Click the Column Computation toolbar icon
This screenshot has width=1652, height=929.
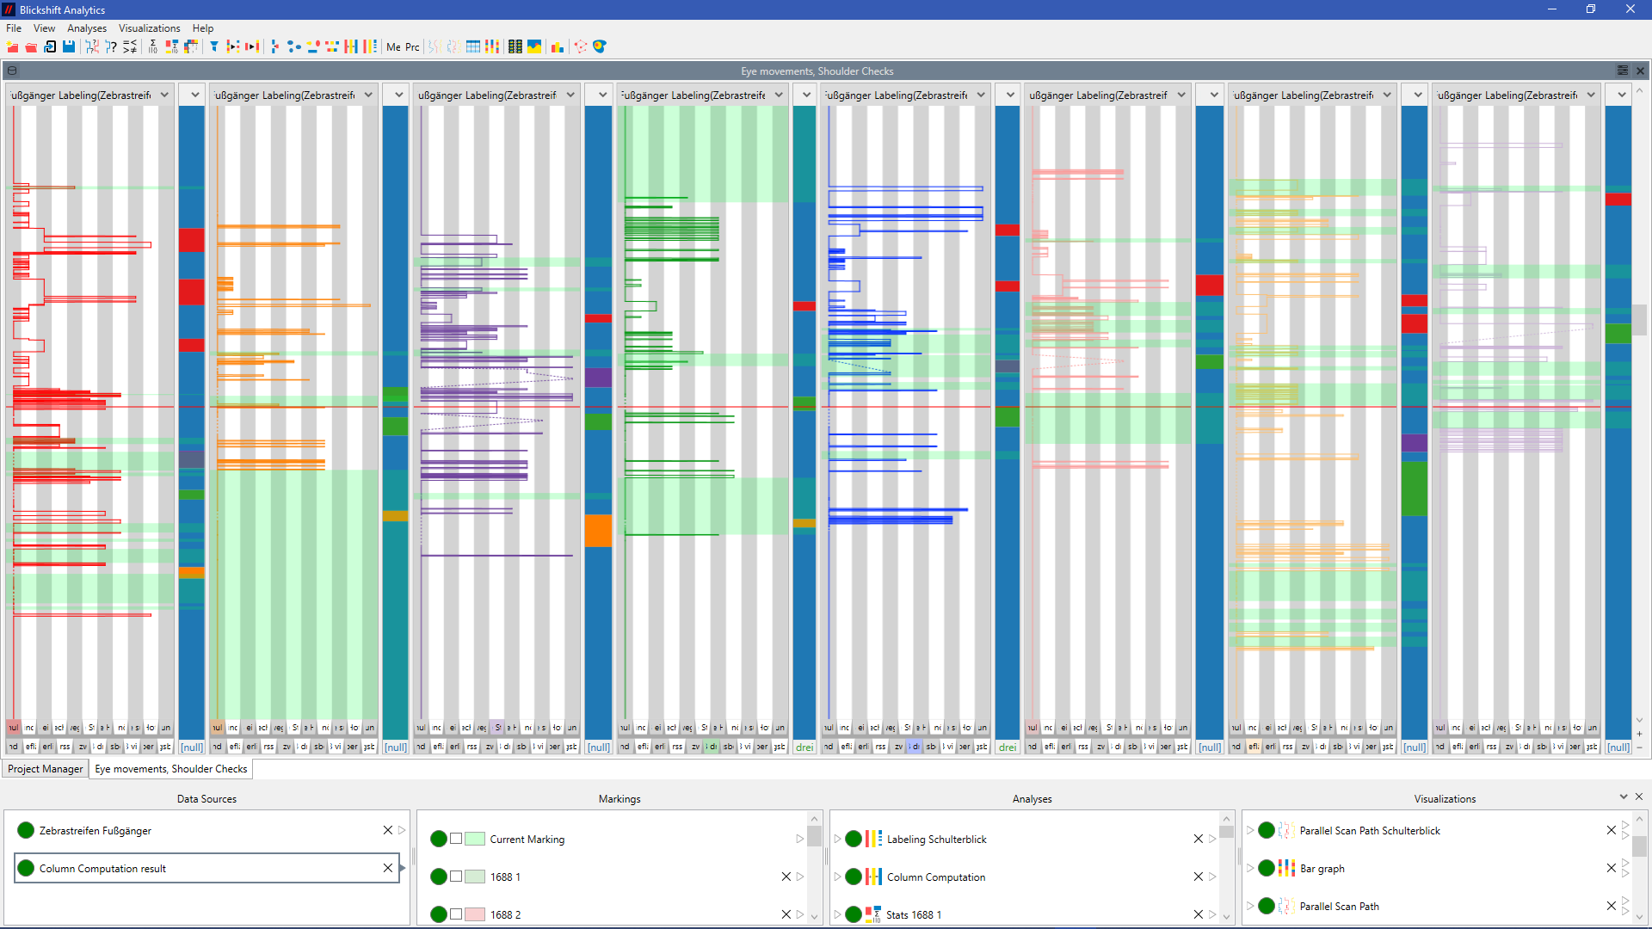351,46
